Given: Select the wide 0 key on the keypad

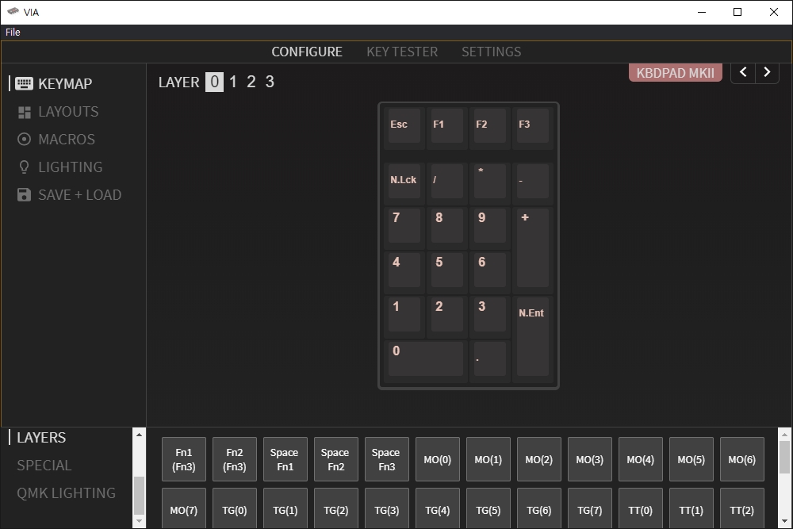Looking at the screenshot, I should pos(425,361).
